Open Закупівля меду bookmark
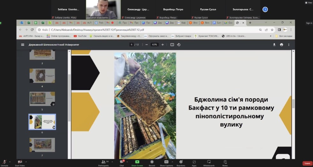 point(129,36)
